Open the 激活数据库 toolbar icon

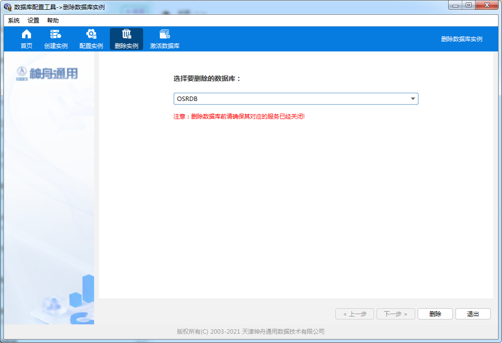[165, 34]
